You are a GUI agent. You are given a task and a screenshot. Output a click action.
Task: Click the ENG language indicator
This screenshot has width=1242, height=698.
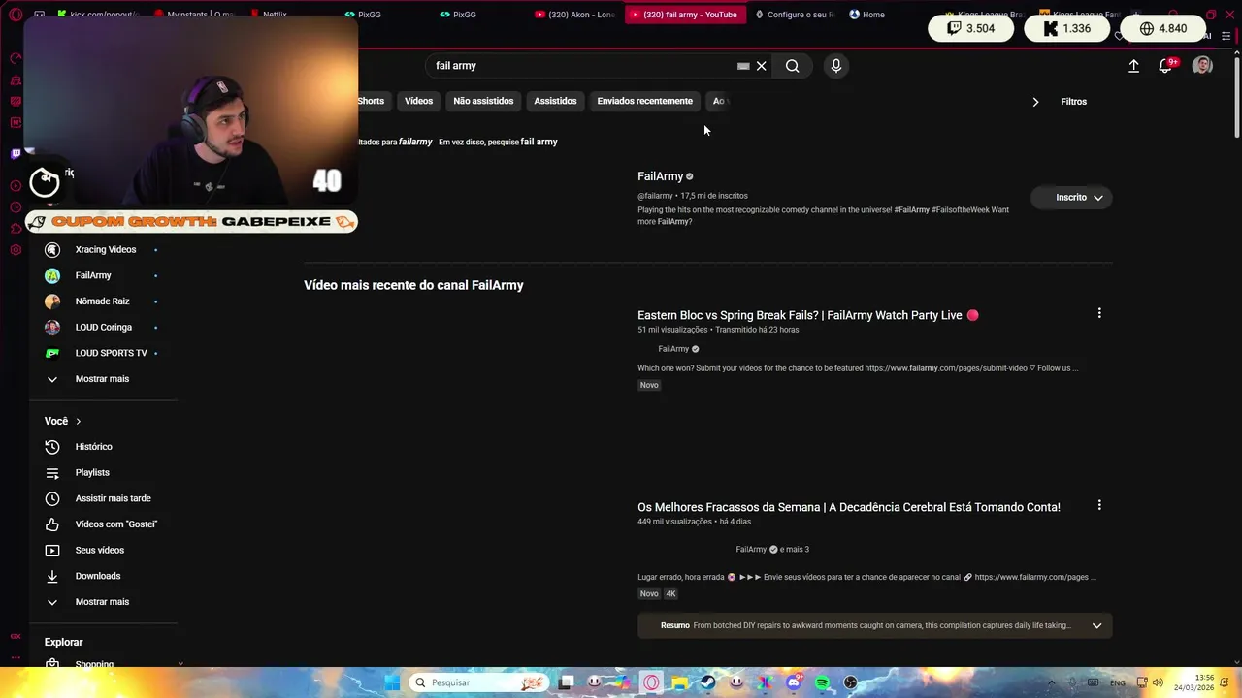point(1118,682)
